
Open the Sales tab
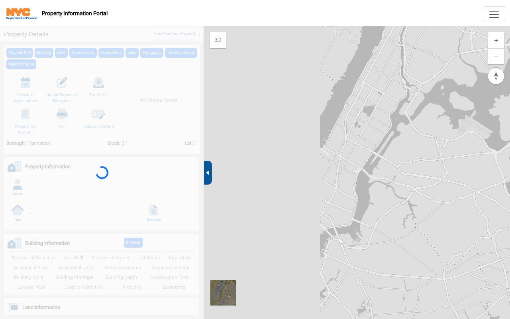[x=132, y=53]
